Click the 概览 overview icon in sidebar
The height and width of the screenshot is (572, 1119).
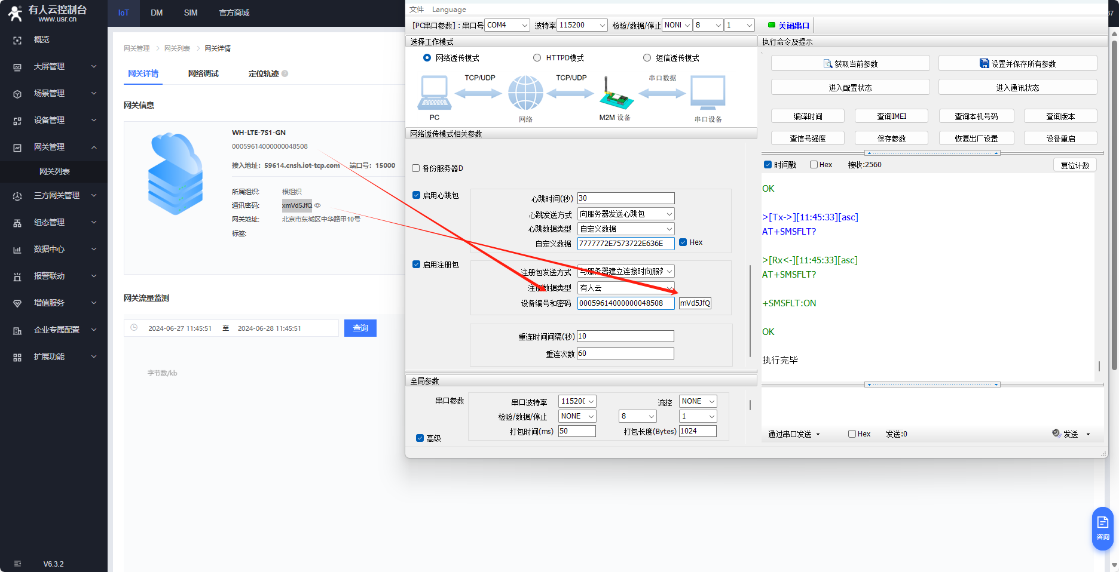coord(17,40)
